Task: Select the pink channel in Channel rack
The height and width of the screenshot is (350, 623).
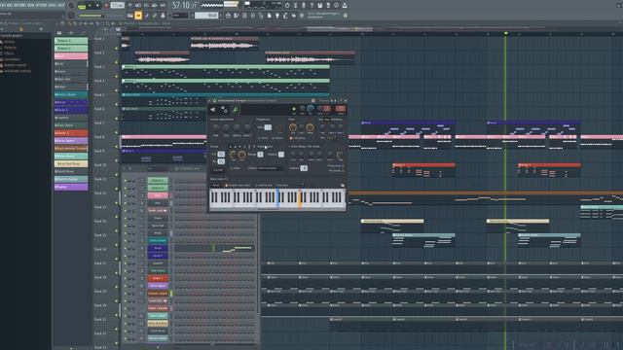Action: [158, 195]
